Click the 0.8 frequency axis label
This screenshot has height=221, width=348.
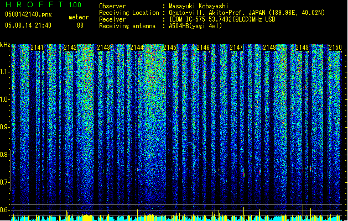(x=4, y=155)
